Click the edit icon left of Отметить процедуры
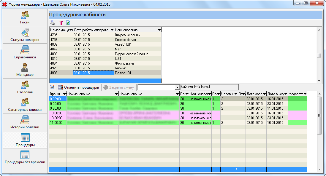Screen dimensions: 326x176 coord(52,87)
